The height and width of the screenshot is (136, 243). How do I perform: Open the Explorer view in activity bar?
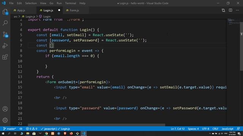(x=5, y=12)
